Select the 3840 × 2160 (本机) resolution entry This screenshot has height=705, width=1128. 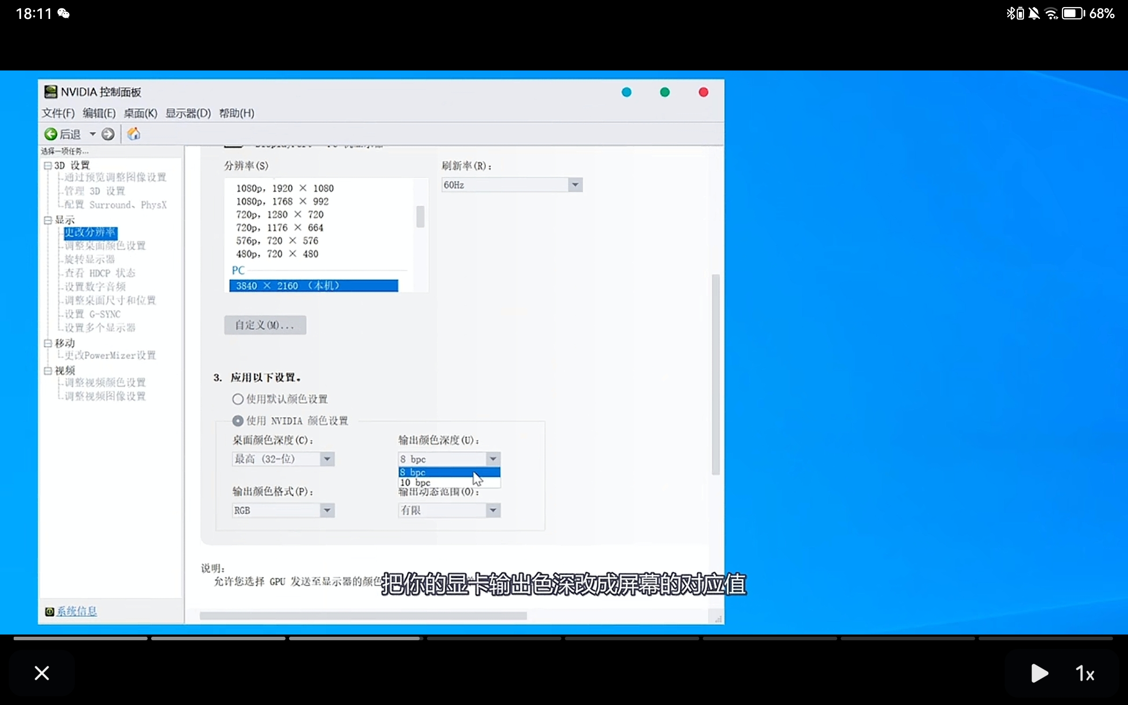click(x=313, y=286)
